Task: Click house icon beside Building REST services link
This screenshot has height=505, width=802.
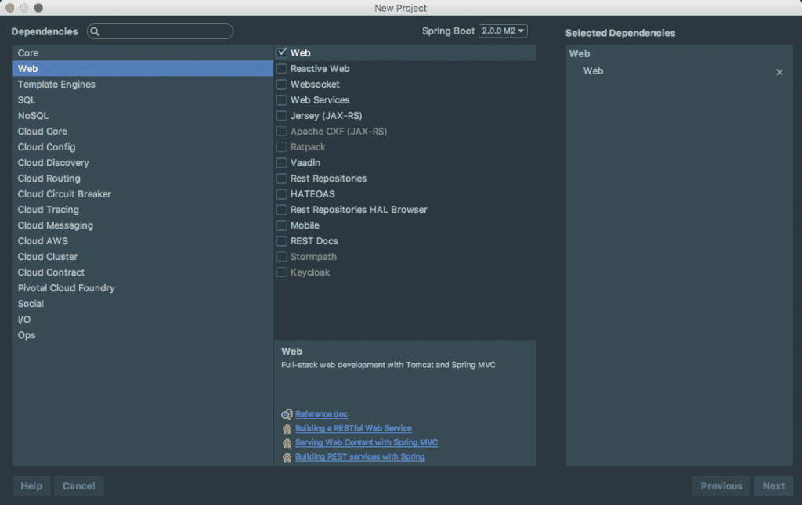Action: click(x=287, y=456)
